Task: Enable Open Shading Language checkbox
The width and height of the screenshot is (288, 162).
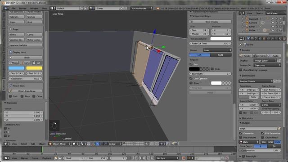Action: coord(241,70)
